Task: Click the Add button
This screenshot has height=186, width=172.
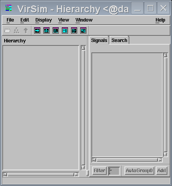Action: pyautogui.click(x=162, y=171)
